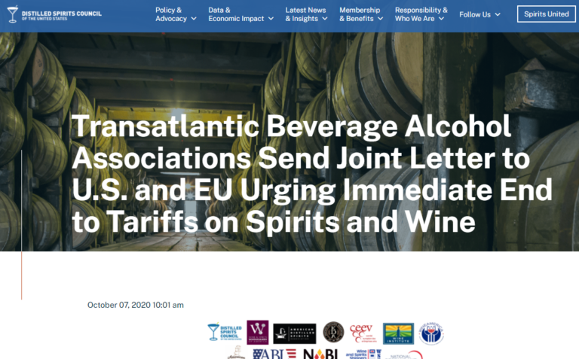Click the NABI logo
This screenshot has width=579, height=359.
[x=320, y=354]
